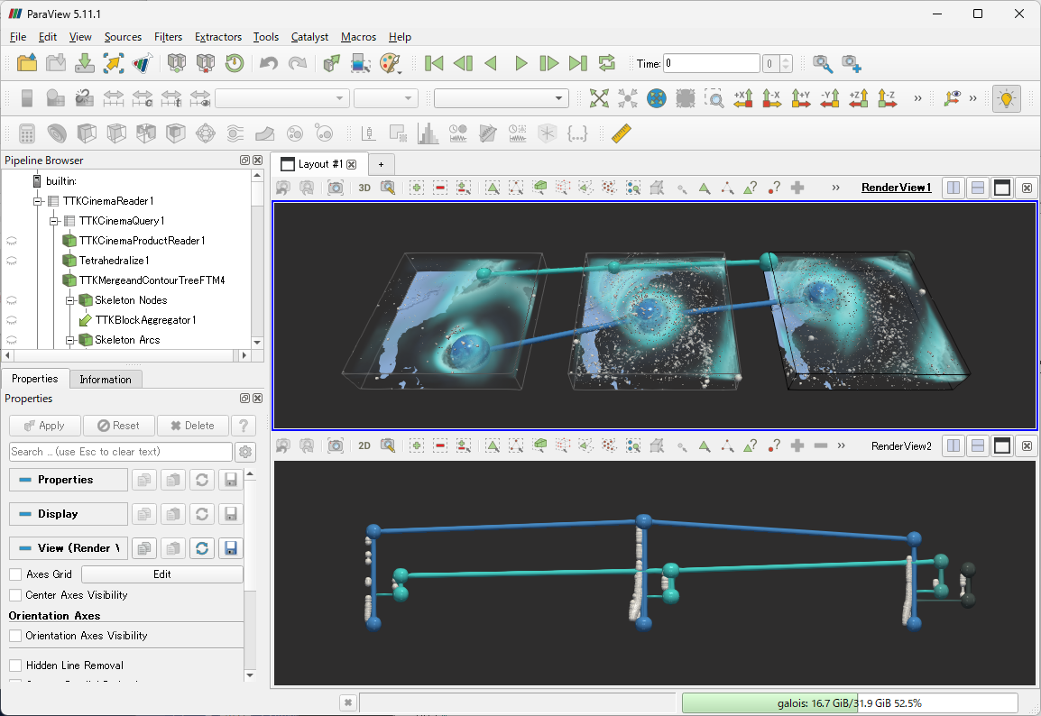This screenshot has width=1041, height=716.
Task: Open the Filters menu
Action: 168,37
